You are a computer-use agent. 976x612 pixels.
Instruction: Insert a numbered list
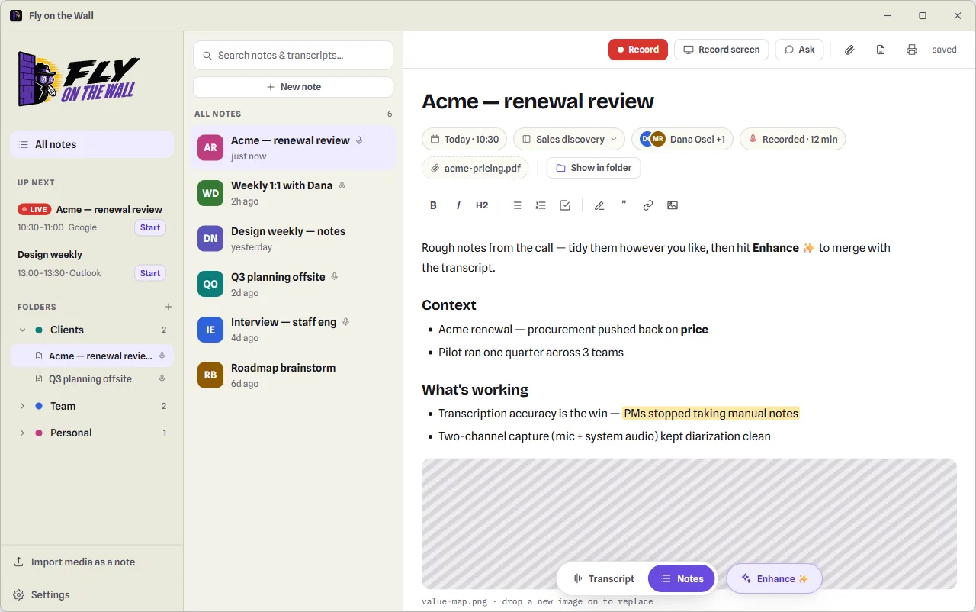pyautogui.click(x=541, y=205)
